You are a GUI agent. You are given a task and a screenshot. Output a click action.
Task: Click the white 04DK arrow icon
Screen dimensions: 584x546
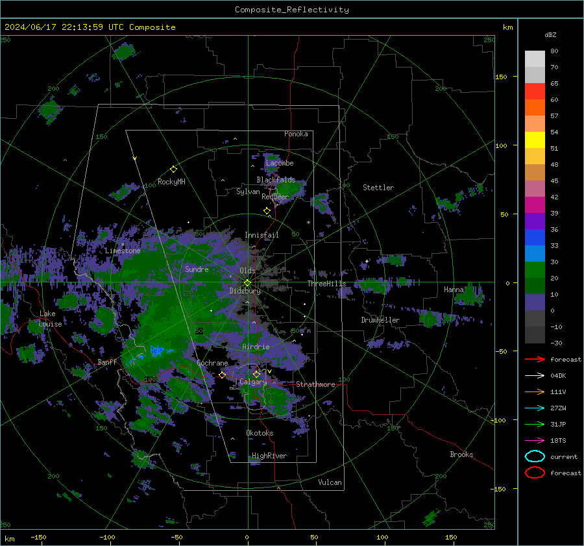(535, 375)
